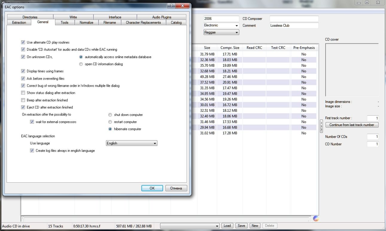Click the 20.91 MB compressed size cell
Image resolution: width=386 pixels, height=231 pixels.
230,82
